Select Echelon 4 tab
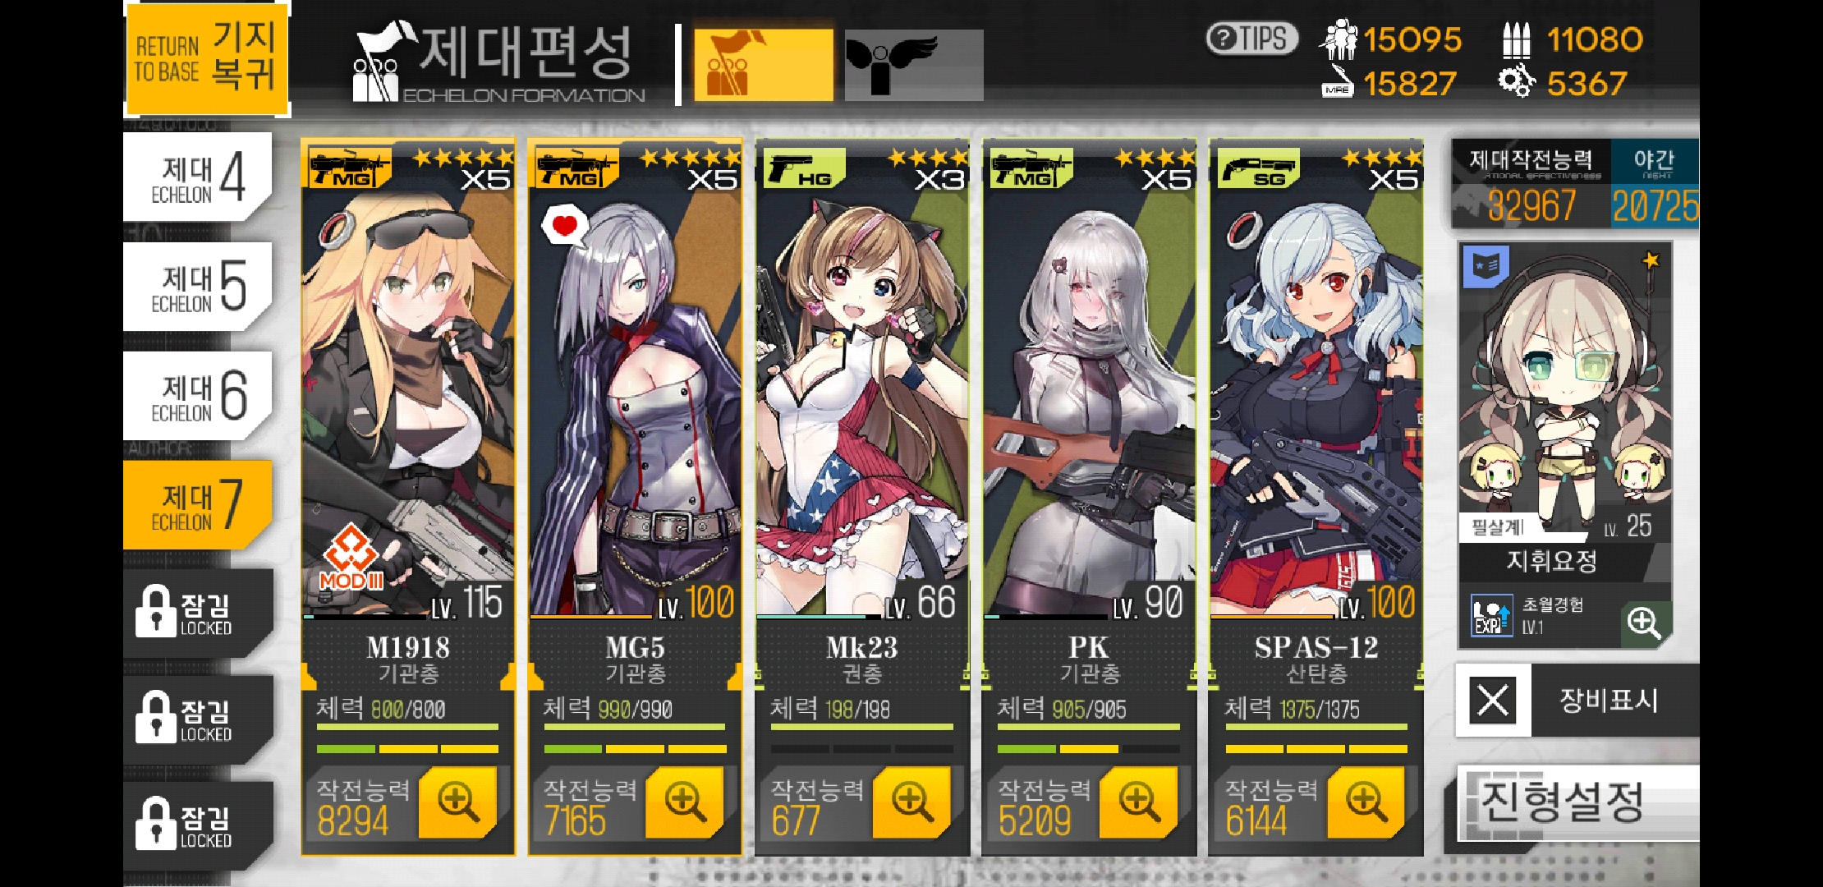The height and width of the screenshot is (887, 1823). (198, 177)
